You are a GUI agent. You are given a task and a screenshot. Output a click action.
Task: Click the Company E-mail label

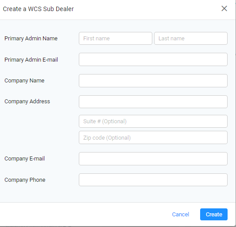pyautogui.click(x=24, y=159)
